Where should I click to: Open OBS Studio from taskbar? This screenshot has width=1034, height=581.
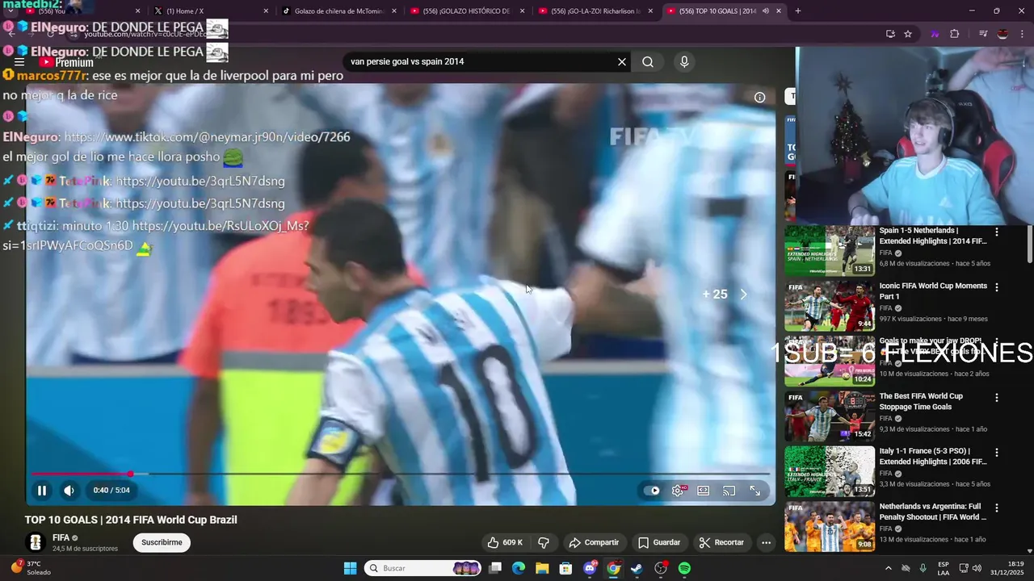coord(661,568)
